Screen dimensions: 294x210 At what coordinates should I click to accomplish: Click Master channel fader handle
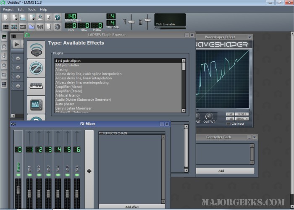tap(18, 190)
